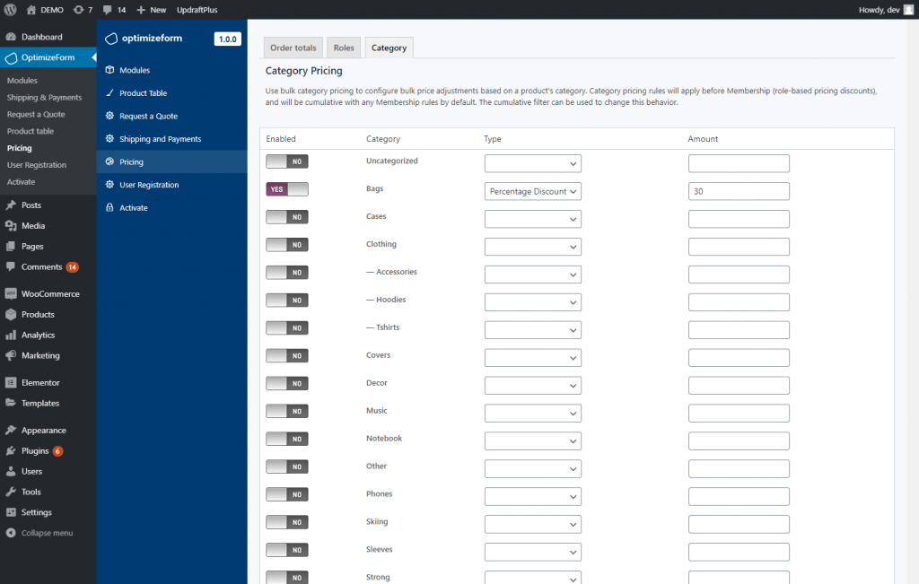The image size is (919, 584).
Task: Click the Collapse menu arrow icon
Action: (11, 533)
